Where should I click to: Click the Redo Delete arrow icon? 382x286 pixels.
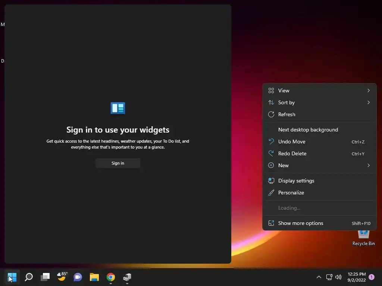[271, 153]
